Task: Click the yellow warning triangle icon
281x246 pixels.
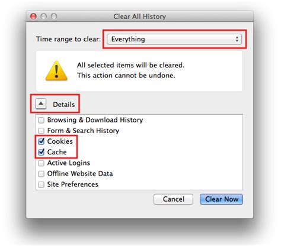Action: (56, 71)
